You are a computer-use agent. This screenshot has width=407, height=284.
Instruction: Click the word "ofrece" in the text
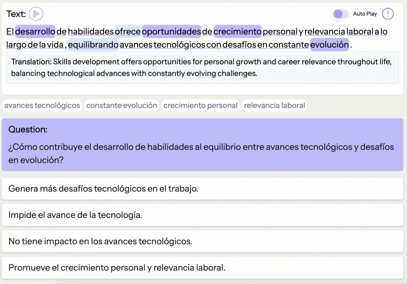pyautogui.click(x=128, y=31)
